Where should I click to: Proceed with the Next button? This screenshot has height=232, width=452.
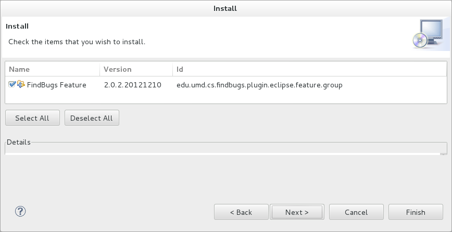(297, 212)
